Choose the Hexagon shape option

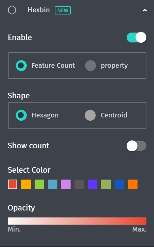pyautogui.click(x=21, y=115)
